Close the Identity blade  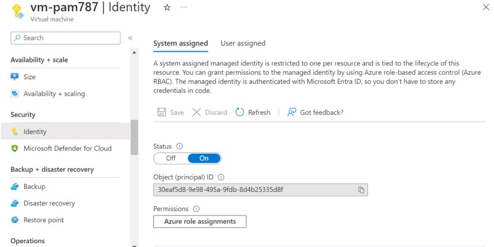[x=486, y=7]
